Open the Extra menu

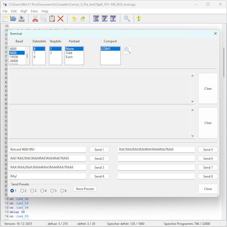coord(34,11)
